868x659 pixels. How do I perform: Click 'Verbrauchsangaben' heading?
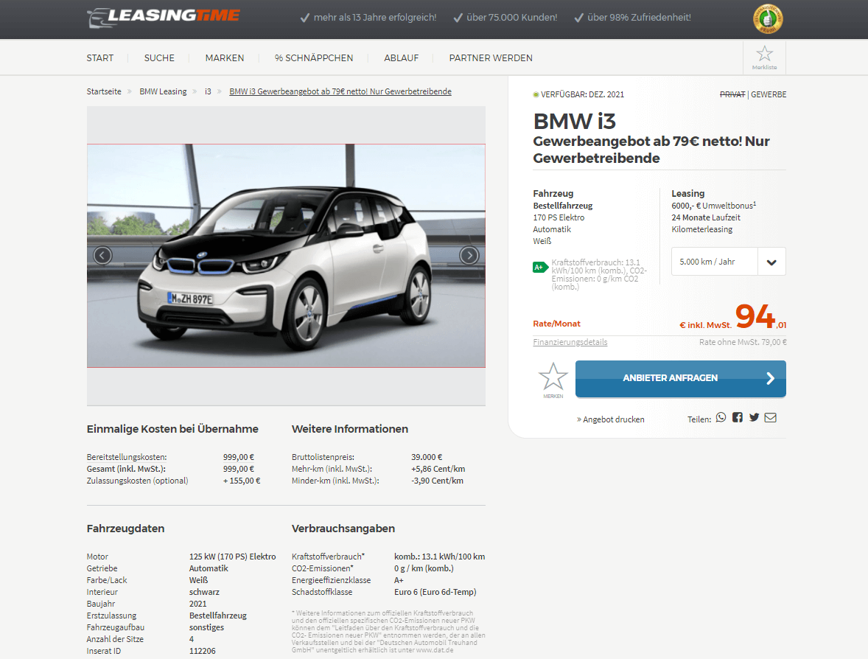(x=343, y=529)
